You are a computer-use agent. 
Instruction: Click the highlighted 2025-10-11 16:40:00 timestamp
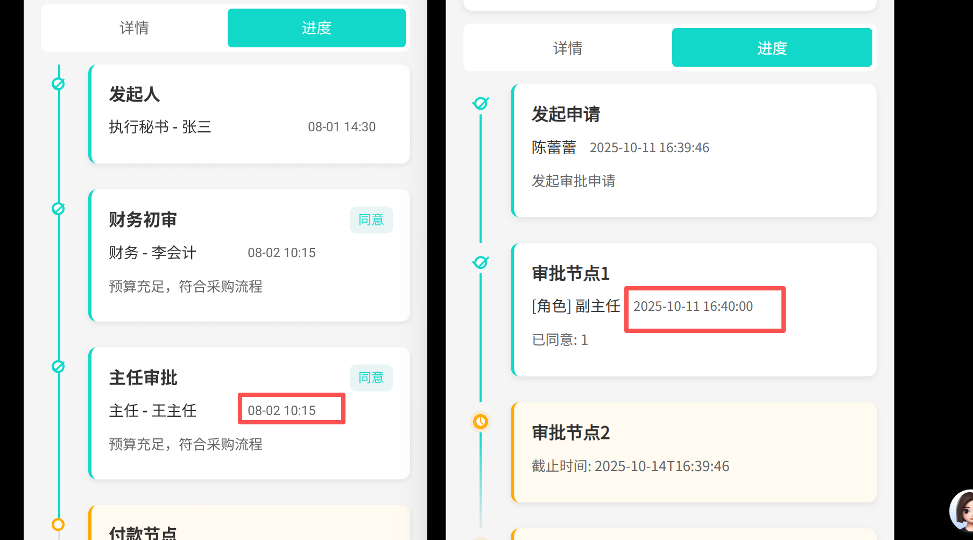click(x=693, y=307)
